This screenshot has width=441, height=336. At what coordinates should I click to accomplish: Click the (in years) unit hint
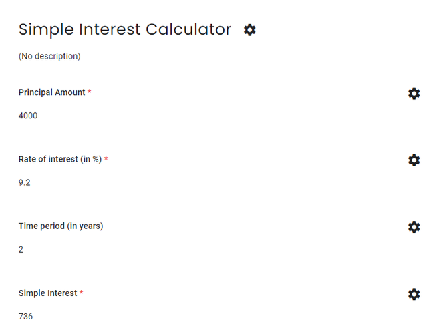[x=85, y=226]
